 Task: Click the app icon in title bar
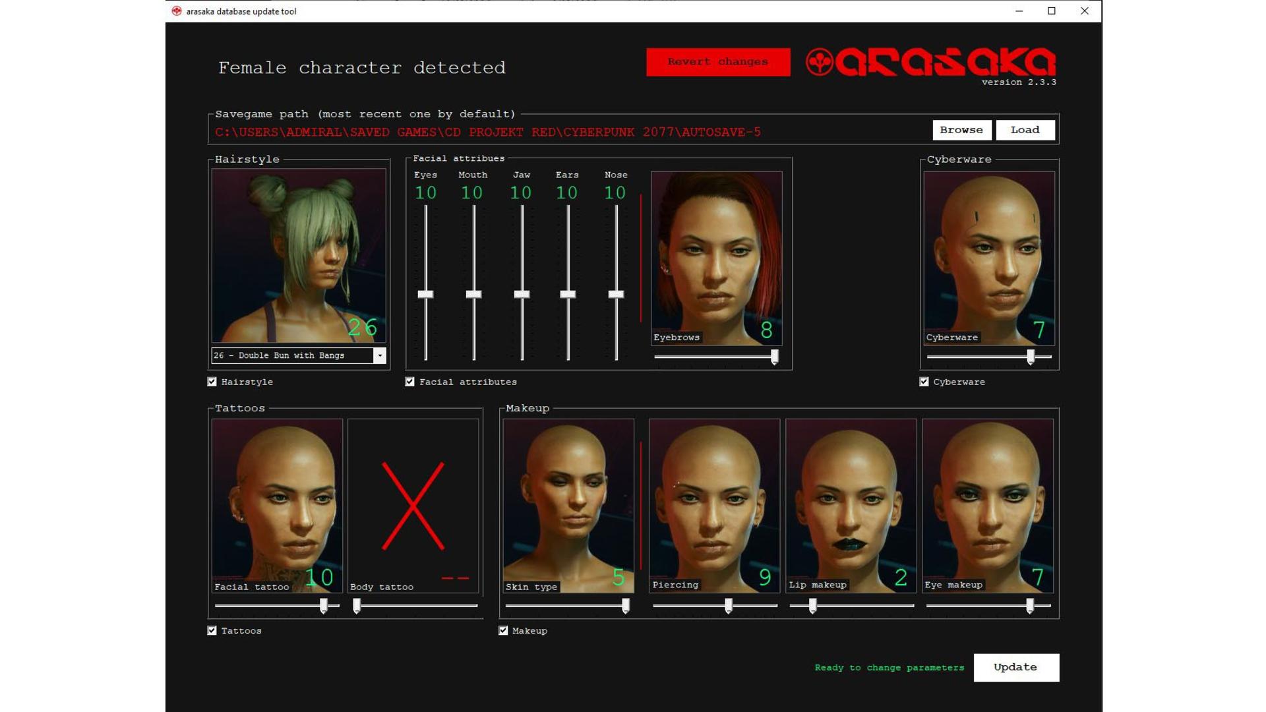[177, 11]
